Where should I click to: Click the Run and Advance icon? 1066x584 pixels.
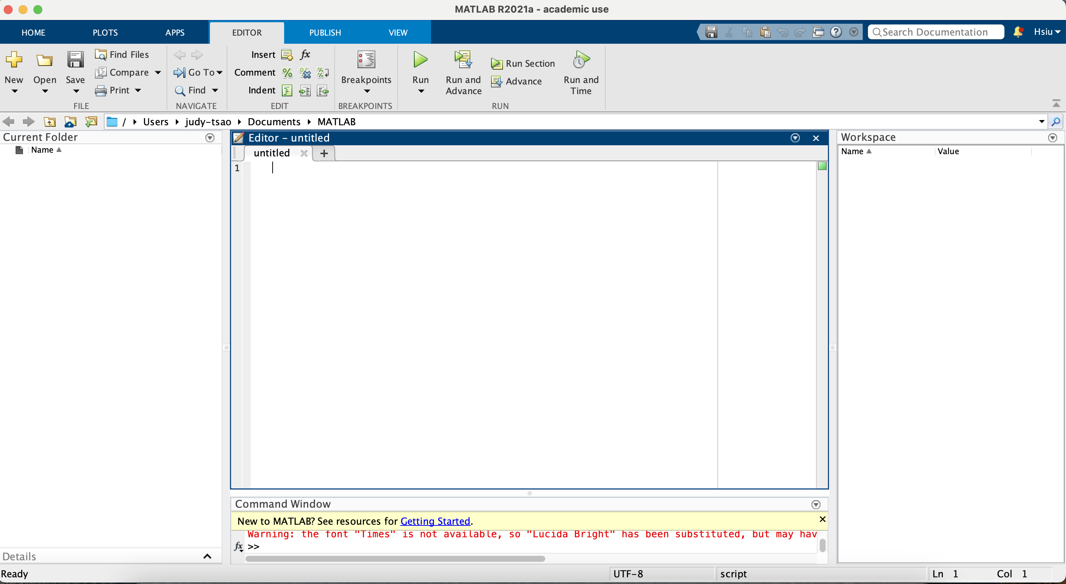[463, 60]
